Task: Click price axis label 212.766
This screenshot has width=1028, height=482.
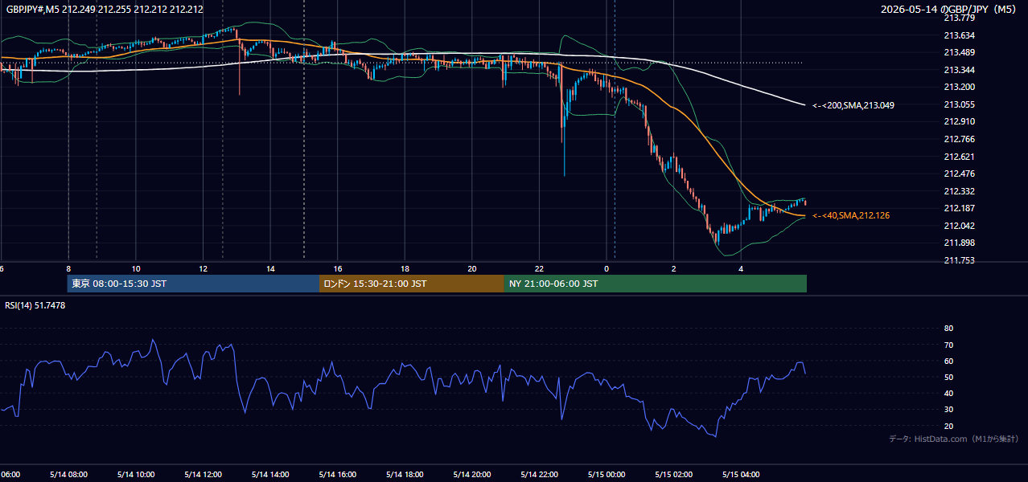Action: pos(959,139)
